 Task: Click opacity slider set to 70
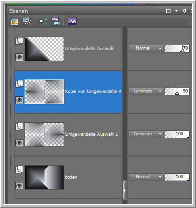177,48
